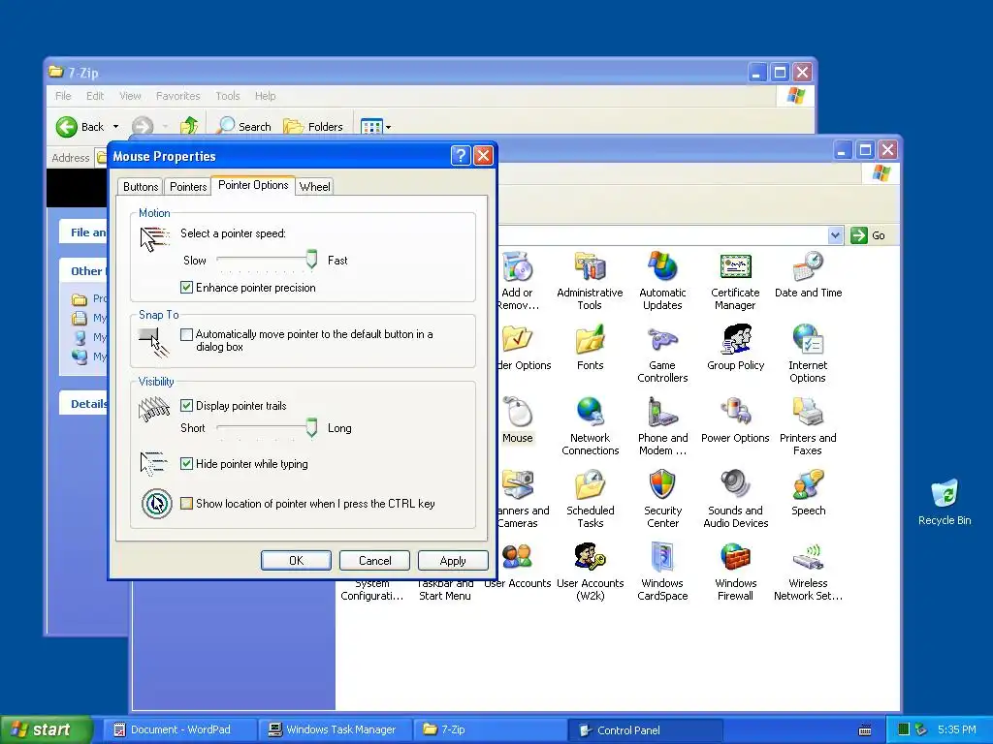Screen dimensions: 993x744
Task: Open Scheduled Tasks icon
Action: point(591,499)
